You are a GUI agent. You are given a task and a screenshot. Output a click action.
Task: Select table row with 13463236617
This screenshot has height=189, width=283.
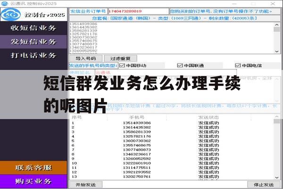point(172,155)
